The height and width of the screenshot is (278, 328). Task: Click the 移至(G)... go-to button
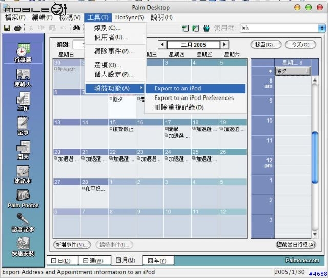coord(265,45)
